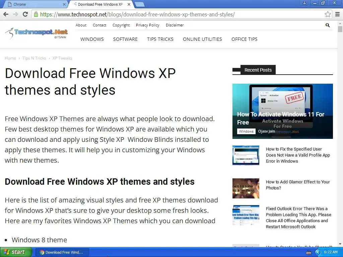This screenshot has height=257, width=343.
Task: Go to XP Tweaks breadcrumb
Action: coord(62,58)
